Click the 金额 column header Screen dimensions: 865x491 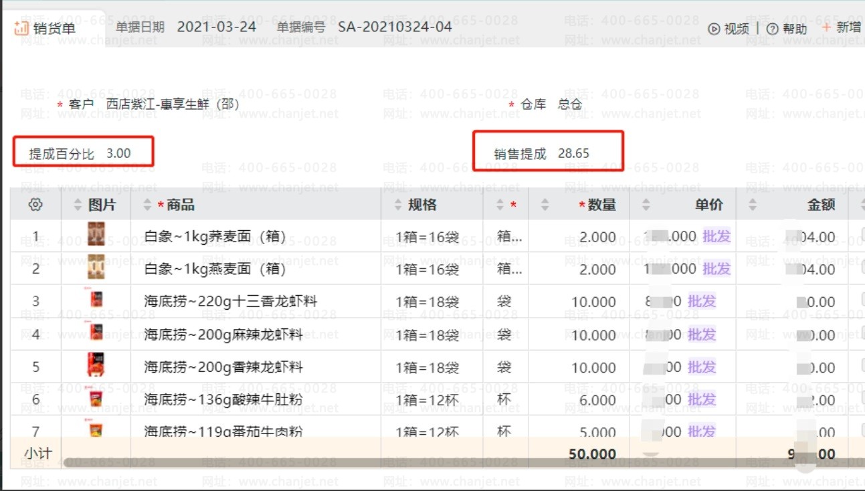click(822, 205)
